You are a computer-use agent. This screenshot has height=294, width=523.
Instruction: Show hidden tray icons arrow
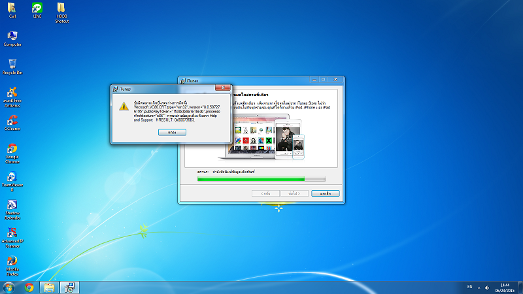pos(479,287)
